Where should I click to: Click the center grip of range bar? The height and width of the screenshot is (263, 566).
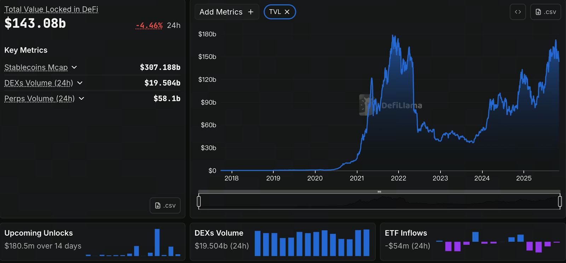point(379,192)
